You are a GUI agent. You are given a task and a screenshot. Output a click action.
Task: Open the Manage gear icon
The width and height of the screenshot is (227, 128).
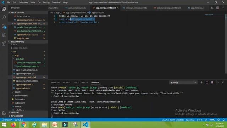point(4,113)
